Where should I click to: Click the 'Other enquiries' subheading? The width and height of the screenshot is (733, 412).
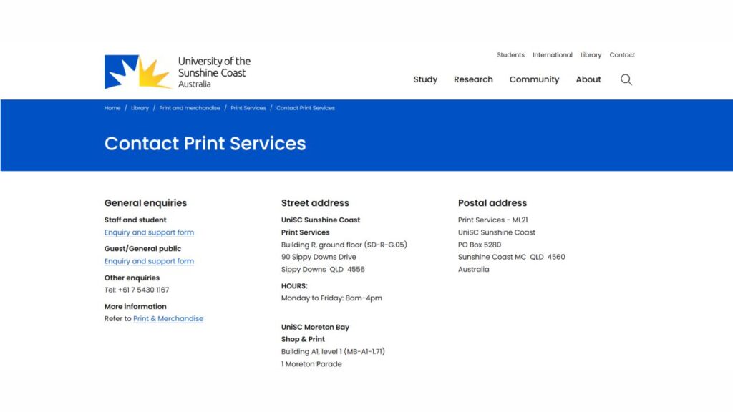[132, 278]
